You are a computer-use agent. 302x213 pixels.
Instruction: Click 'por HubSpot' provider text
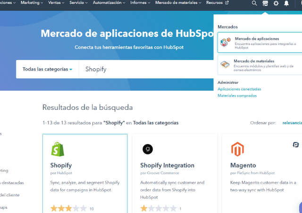click(x=61, y=173)
